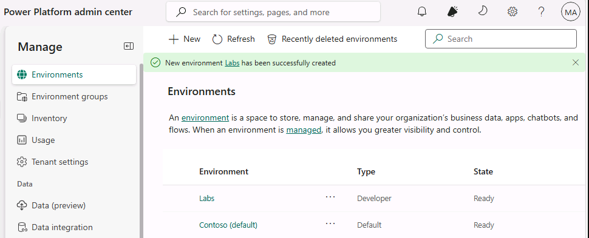Click Ready state in Labs row
589x238 pixels.
coord(484,198)
